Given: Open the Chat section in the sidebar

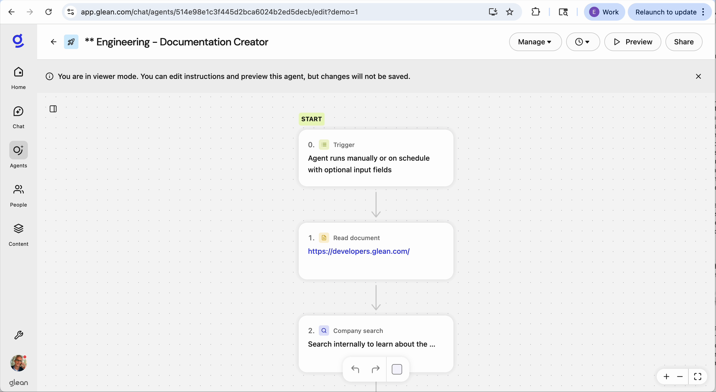Looking at the screenshot, I should [x=18, y=117].
